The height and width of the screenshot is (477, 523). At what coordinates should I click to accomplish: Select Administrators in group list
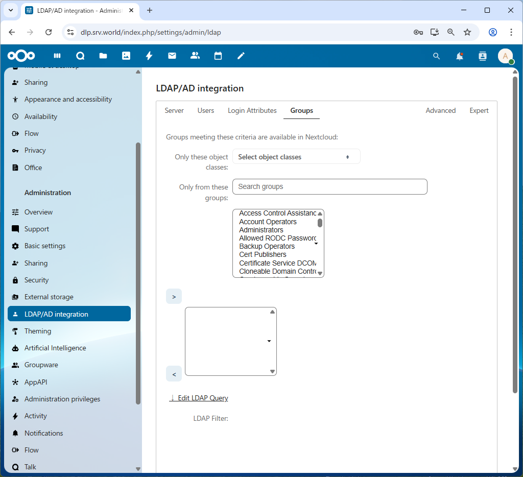(x=261, y=230)
